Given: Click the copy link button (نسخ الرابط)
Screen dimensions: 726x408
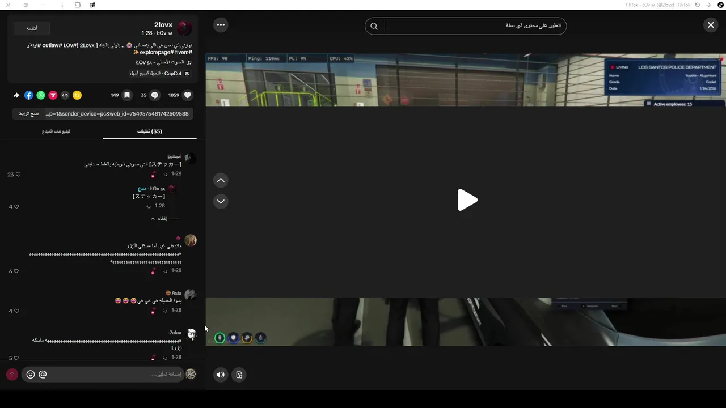Looking at the screenshot, I should [x=28, y=114].
